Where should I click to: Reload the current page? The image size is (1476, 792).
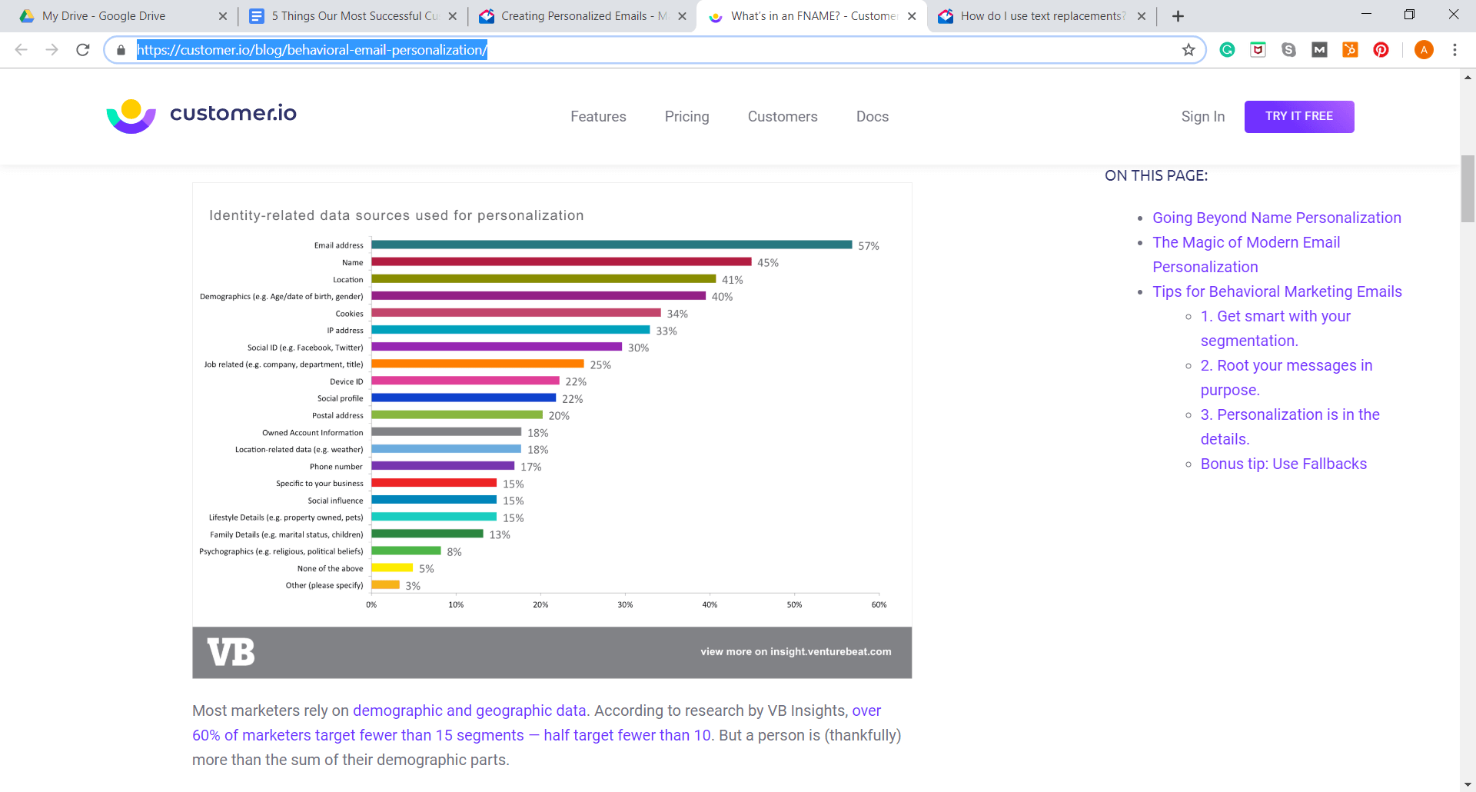pos(83,50)
